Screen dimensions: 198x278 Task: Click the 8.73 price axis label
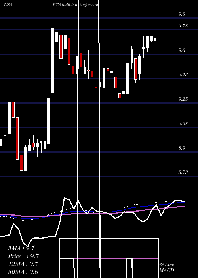tap(183, 172)
